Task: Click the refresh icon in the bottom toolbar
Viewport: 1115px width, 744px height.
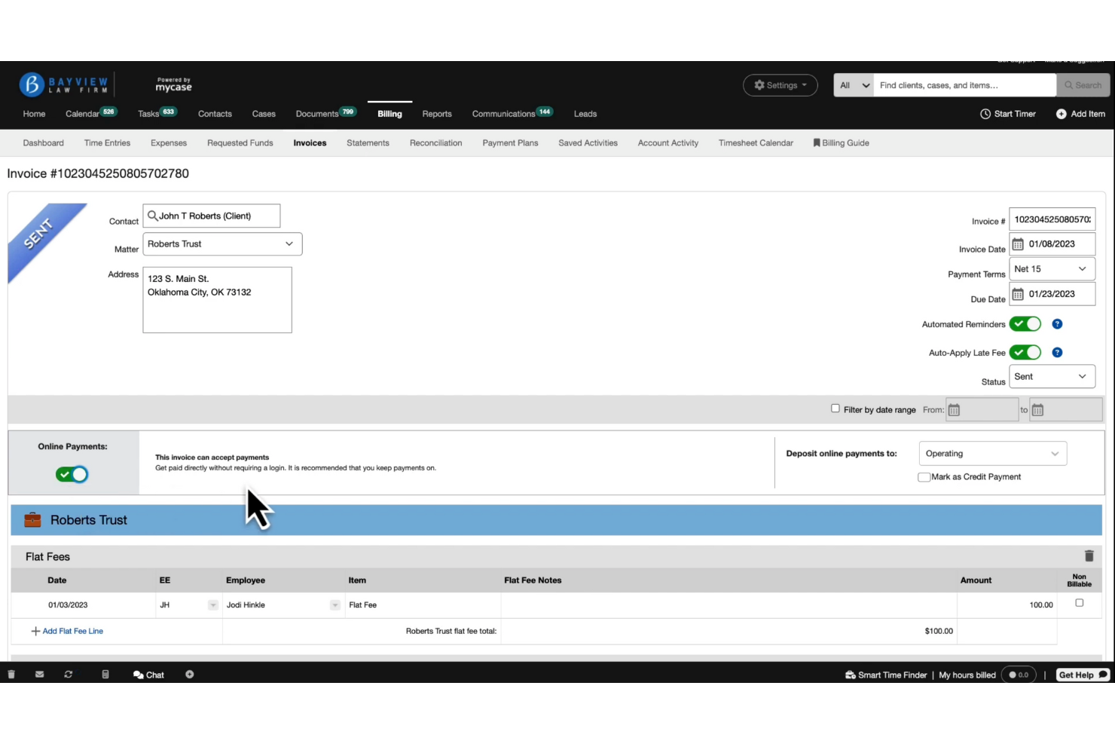Action: pos(68,674)
